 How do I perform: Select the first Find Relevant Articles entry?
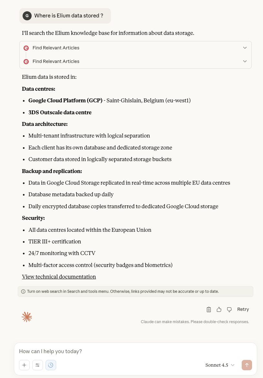(x=136, y=48)
